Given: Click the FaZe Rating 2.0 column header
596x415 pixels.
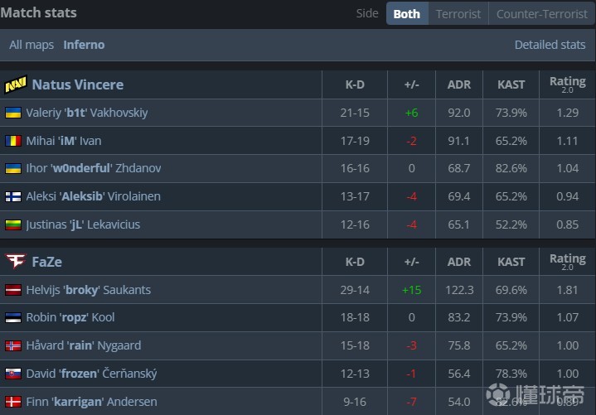Looking at the screenshot, I should [x=567, y=262].
